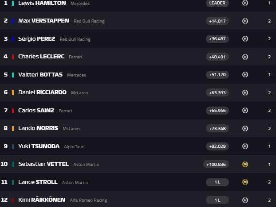Select position 9 row number for Tsunoda
Viewport: 276px width, 207px height.
(x=5, y=146)
